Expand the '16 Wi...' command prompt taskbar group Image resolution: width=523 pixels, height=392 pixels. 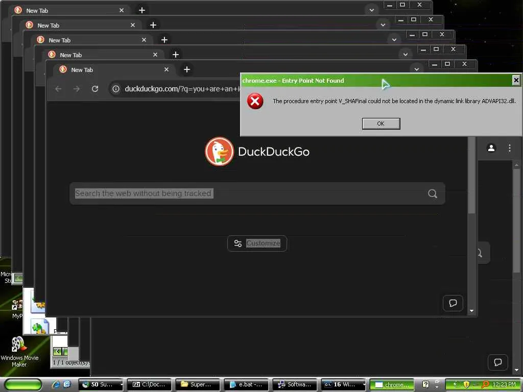click(343, 384)
